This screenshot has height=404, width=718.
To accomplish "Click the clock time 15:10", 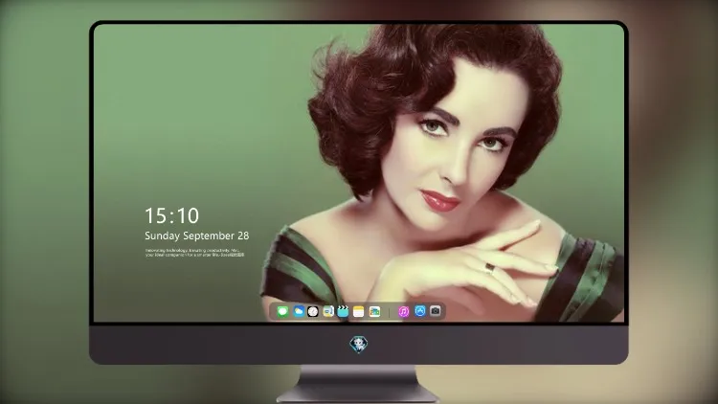I will tap(171, 215).
